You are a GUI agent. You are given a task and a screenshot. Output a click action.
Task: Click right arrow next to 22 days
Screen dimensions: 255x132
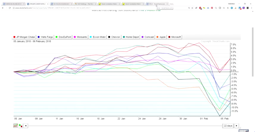click(x=237, y=126)
